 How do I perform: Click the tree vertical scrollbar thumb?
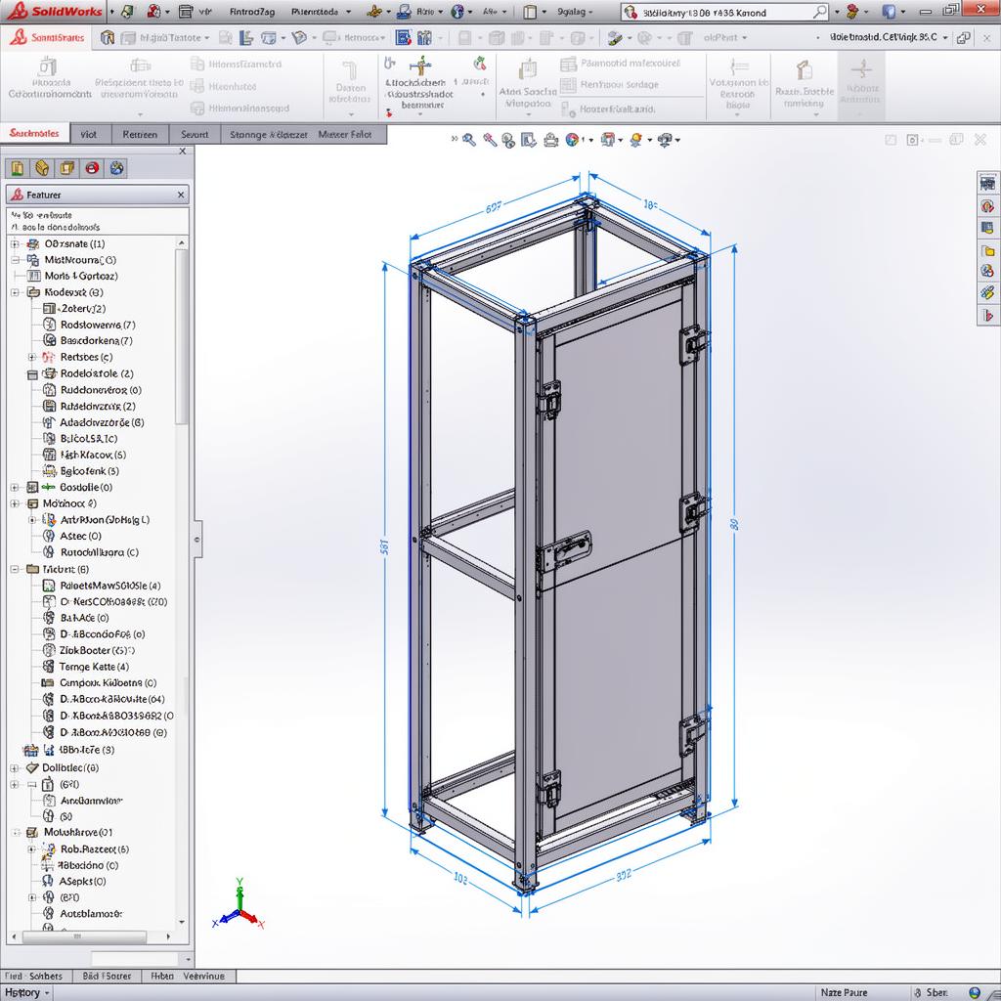181,336
